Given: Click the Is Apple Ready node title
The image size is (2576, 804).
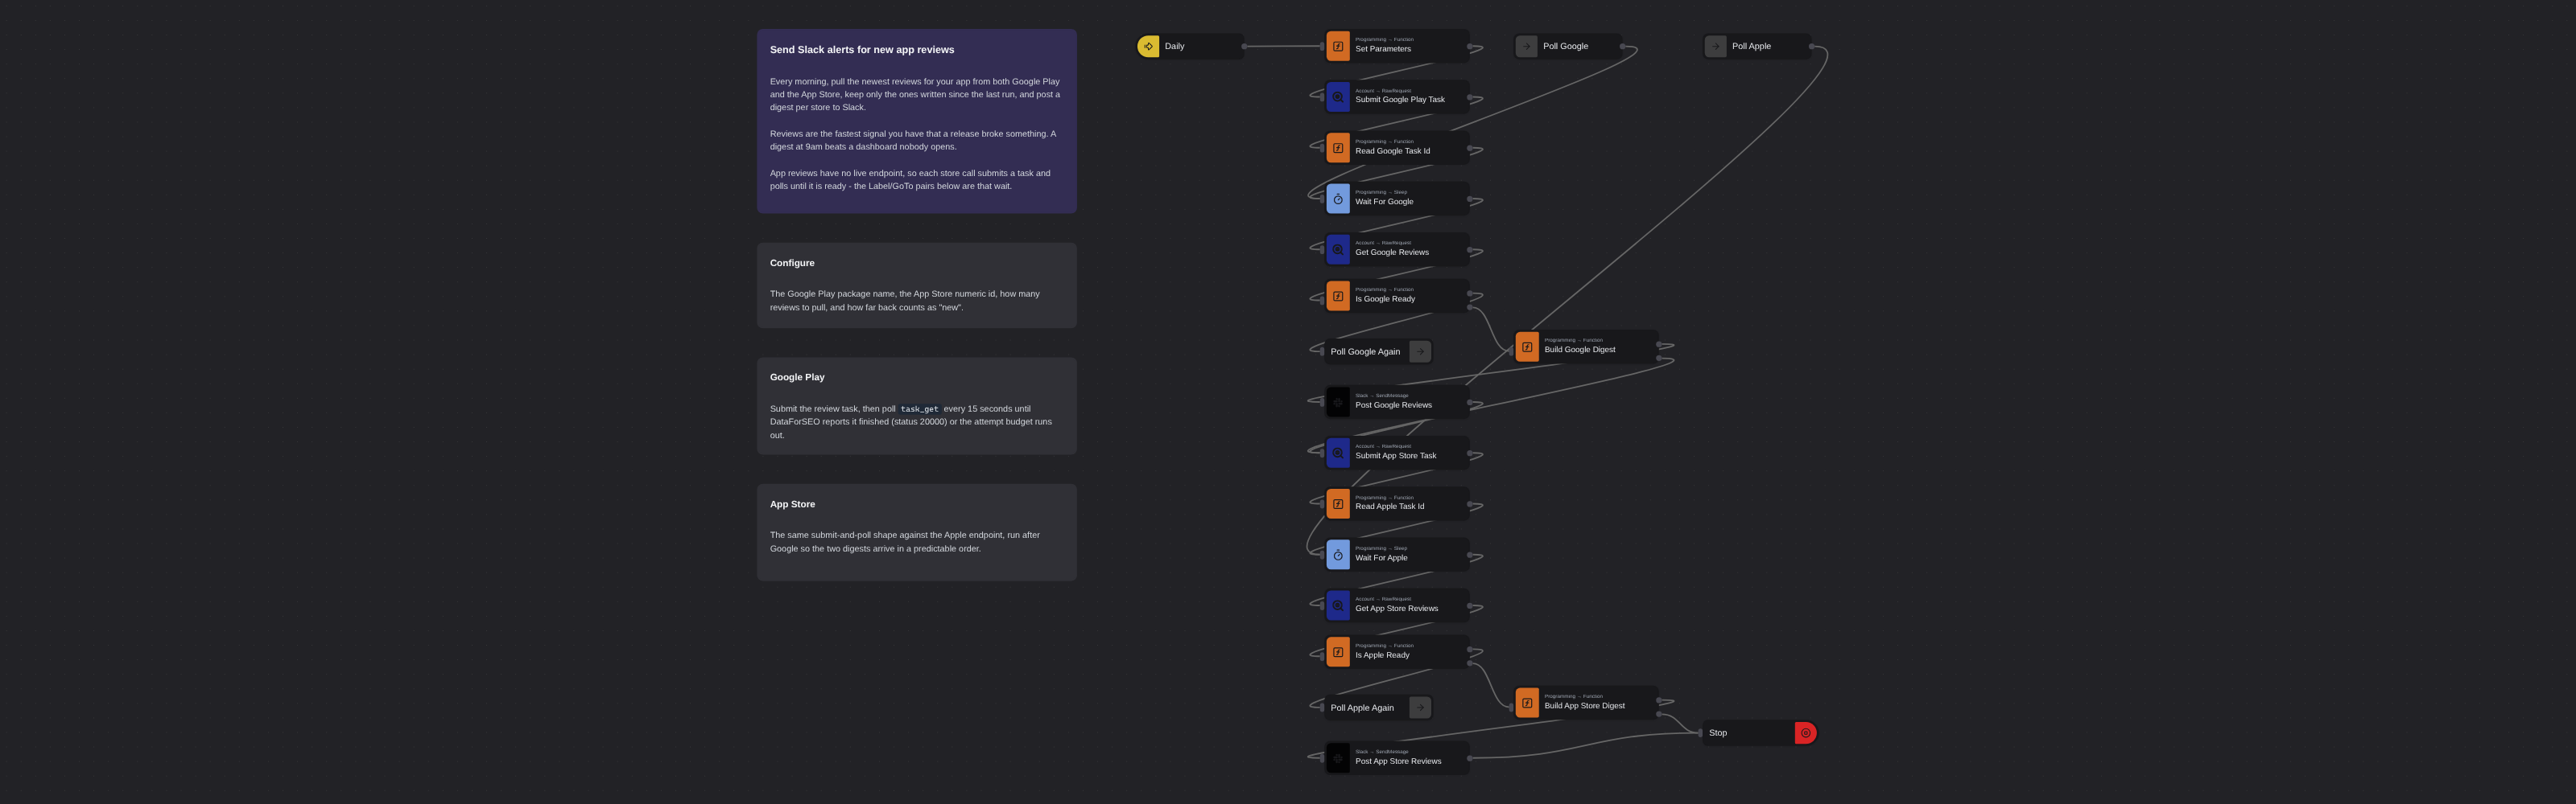Looking at the screenshot, I should click(1382, 655).
